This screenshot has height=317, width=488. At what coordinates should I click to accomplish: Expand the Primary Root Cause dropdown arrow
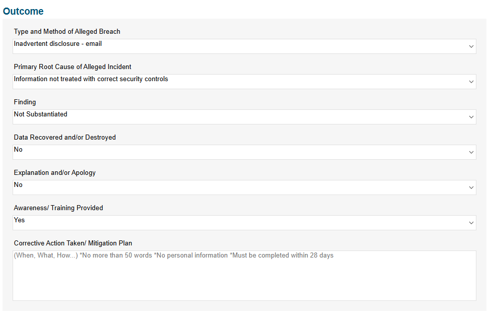pos(471,82)
